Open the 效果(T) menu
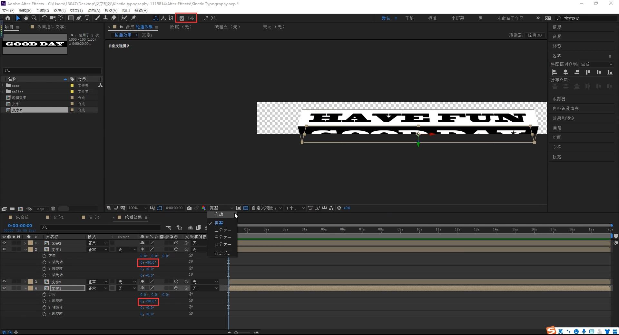Image resolution: width=619 pixels, height=335 pixels. pyautogui.click(x=76, y=10)
